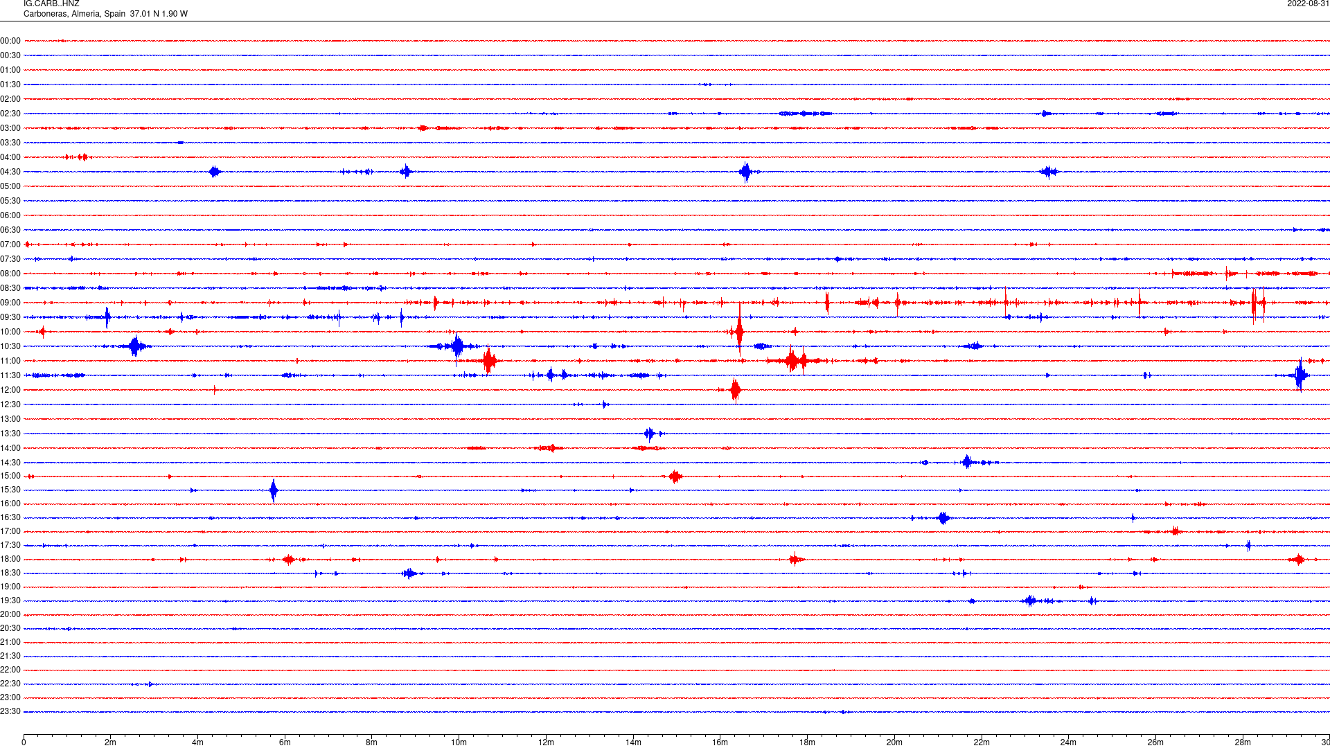This screenshot has width=1330, height=748.
Task: Click the 19:00 time label
Action: (x=10, y=587)
